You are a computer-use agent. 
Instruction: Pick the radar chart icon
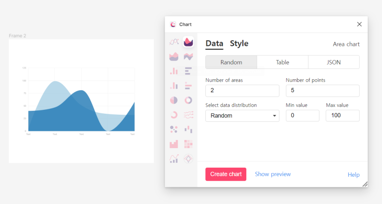188,159
